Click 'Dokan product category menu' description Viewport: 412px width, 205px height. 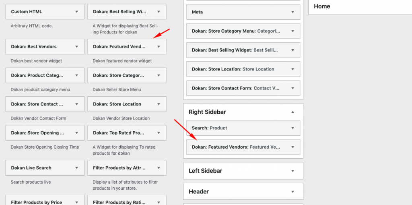click(41, 89)
